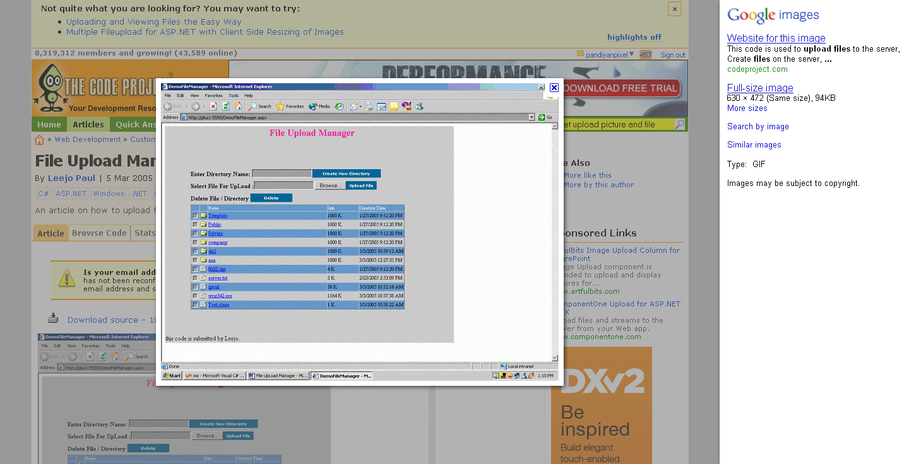Tick the checkbox for the wrar342.exe row in preview
The image size is (909, 464).
tap(195, 296)
